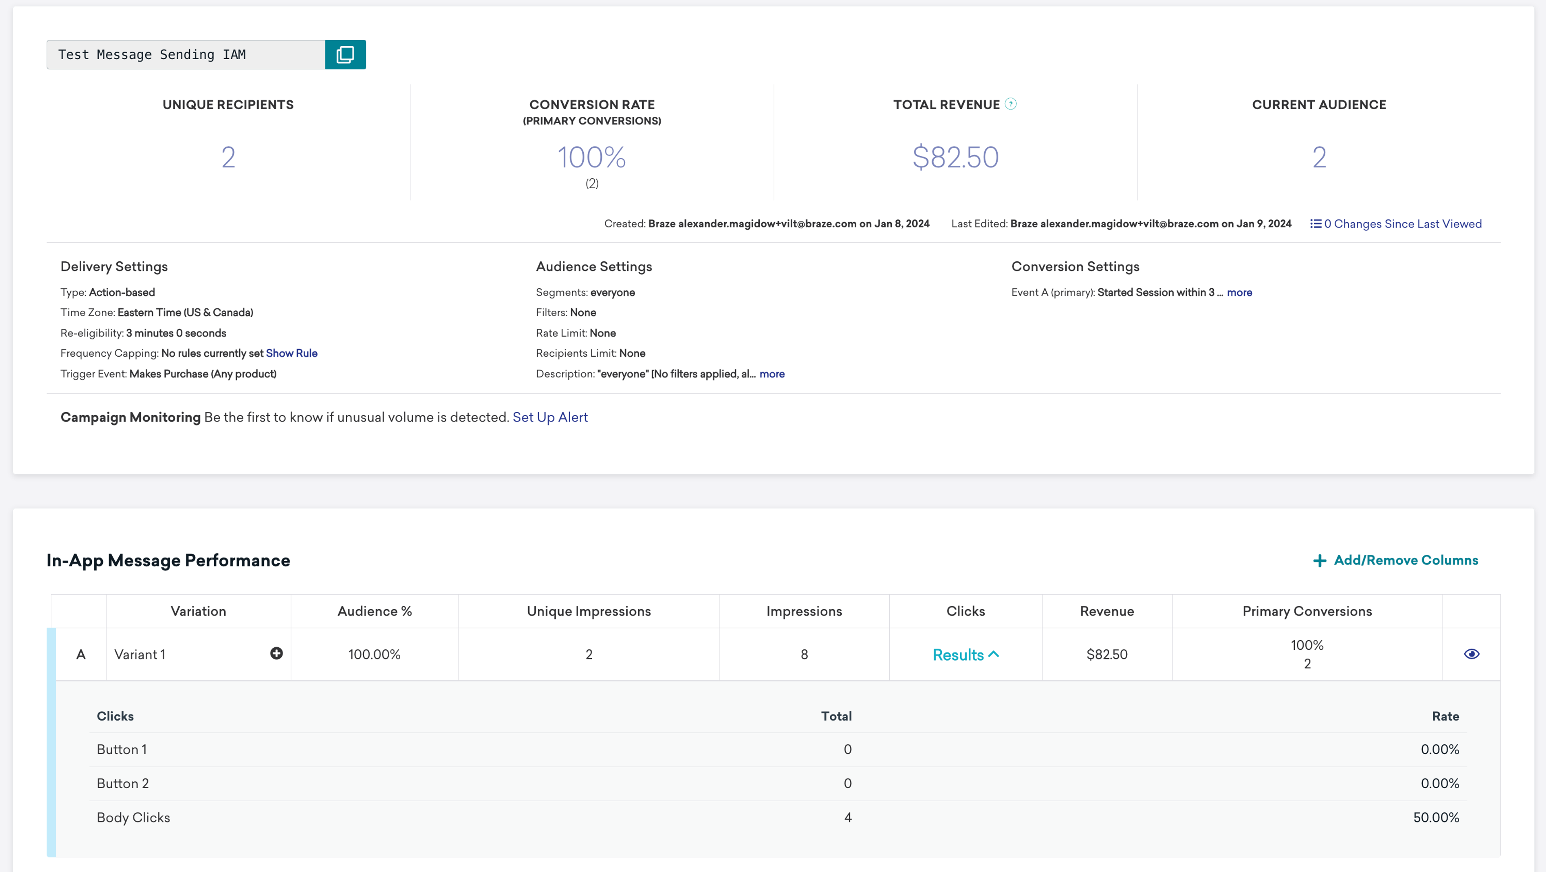Image resolution: width=1546 pixels, height=872 pixels.
Task: Open 0 Changes Since Last Viewed
Action: (1403, 224)
